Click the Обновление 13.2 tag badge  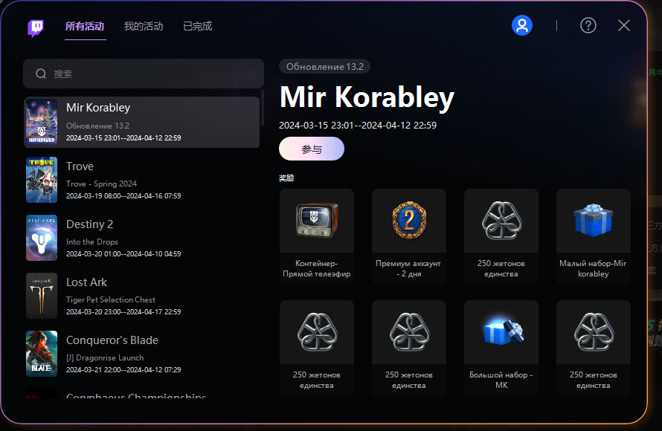click(324, 67)
